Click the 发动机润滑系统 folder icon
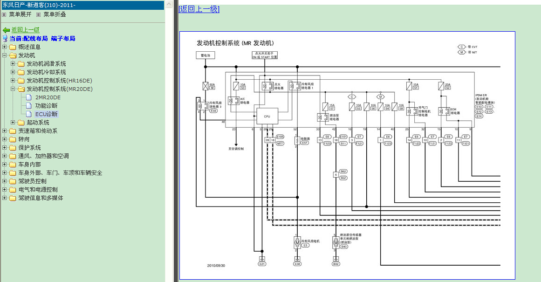Screen dimensions: 541x282 click(x=21, y=64)
